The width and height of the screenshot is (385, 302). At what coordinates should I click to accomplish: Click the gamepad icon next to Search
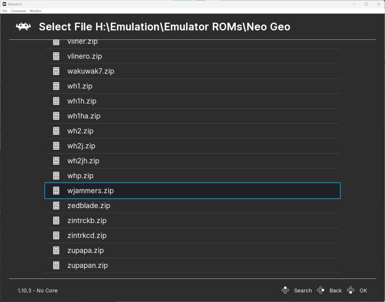click(x=285, y=290)
